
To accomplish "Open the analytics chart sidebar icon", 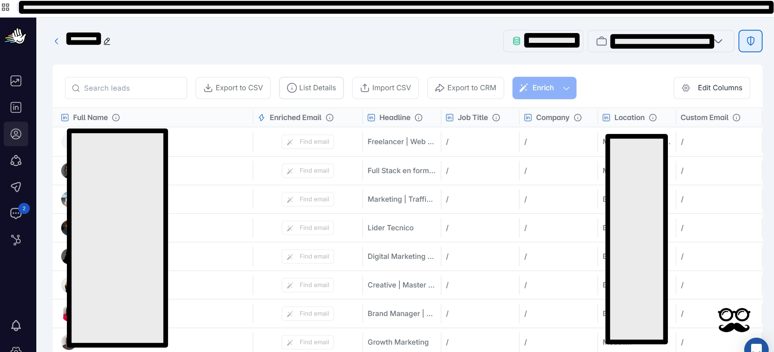I will click(16, 81).
